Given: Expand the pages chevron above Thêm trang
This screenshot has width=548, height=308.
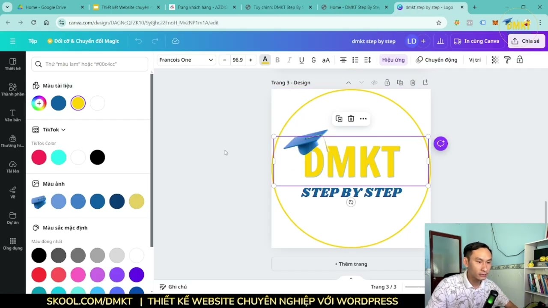Looking at the screenshot, I should pos(351,278).
